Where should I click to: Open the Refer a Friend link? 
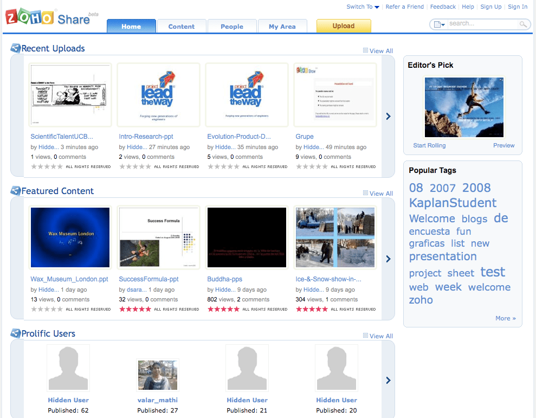click(x=405, y=7)
